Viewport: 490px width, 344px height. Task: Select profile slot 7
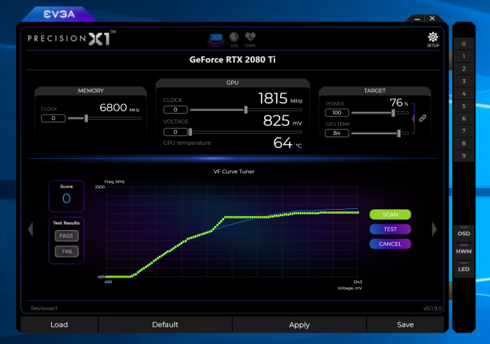click(463, 131)
